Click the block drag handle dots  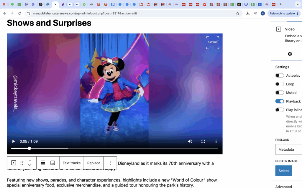[22, 163]
